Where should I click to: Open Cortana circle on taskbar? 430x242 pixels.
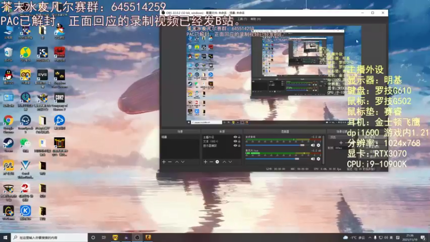(x=93, y=237)
